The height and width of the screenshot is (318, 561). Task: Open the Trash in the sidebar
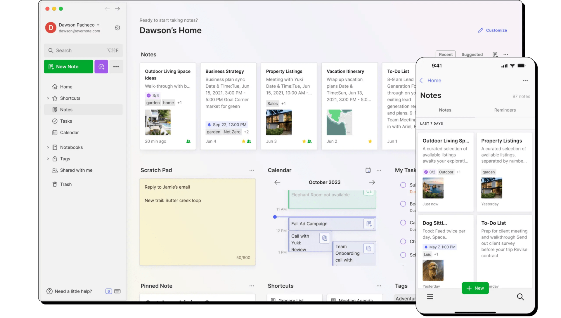65,184
